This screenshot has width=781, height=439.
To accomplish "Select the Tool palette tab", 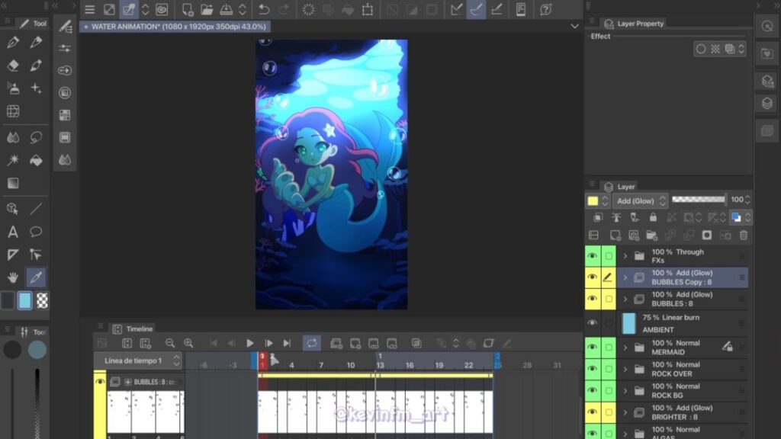I will (33, 24).
